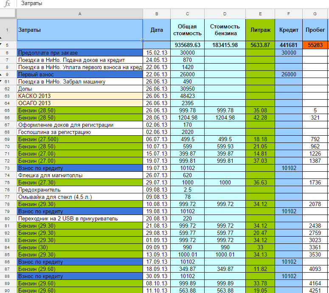
Task: Select the Кредит total cell 441681
Action: (x=289, y=45)
